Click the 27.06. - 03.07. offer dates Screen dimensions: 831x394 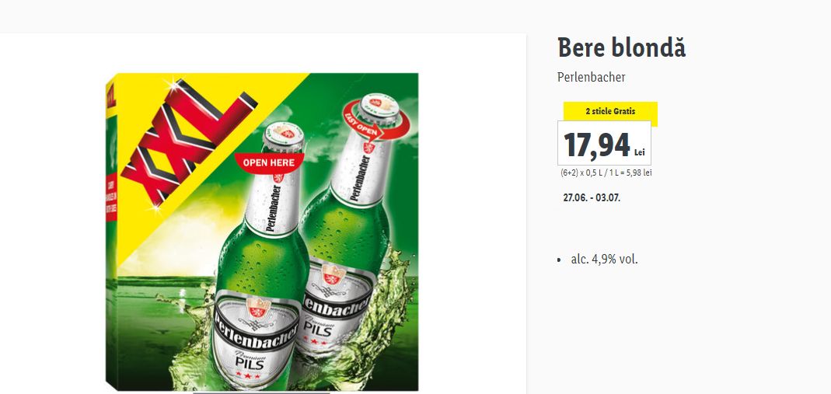coord(592,197)
